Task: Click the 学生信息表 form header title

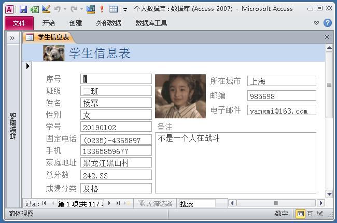Action: click(100, 53)
